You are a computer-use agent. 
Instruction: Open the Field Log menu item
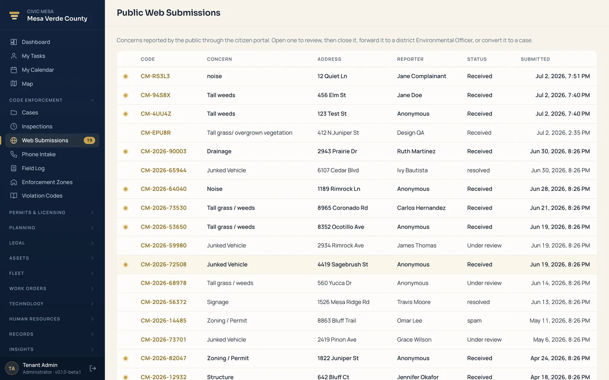[52, 168]
